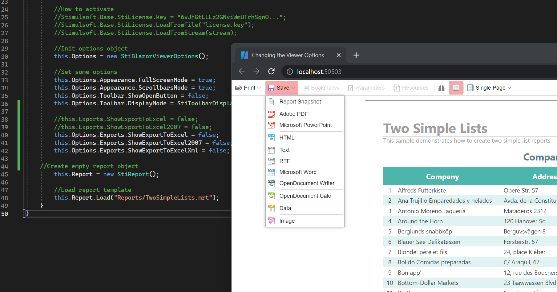Click the FullScreenMode code line

(135, 80)
